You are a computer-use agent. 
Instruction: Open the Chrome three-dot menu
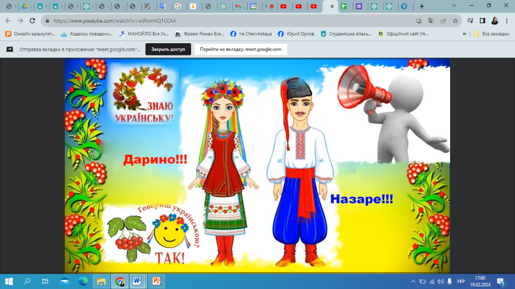(507, 21)
